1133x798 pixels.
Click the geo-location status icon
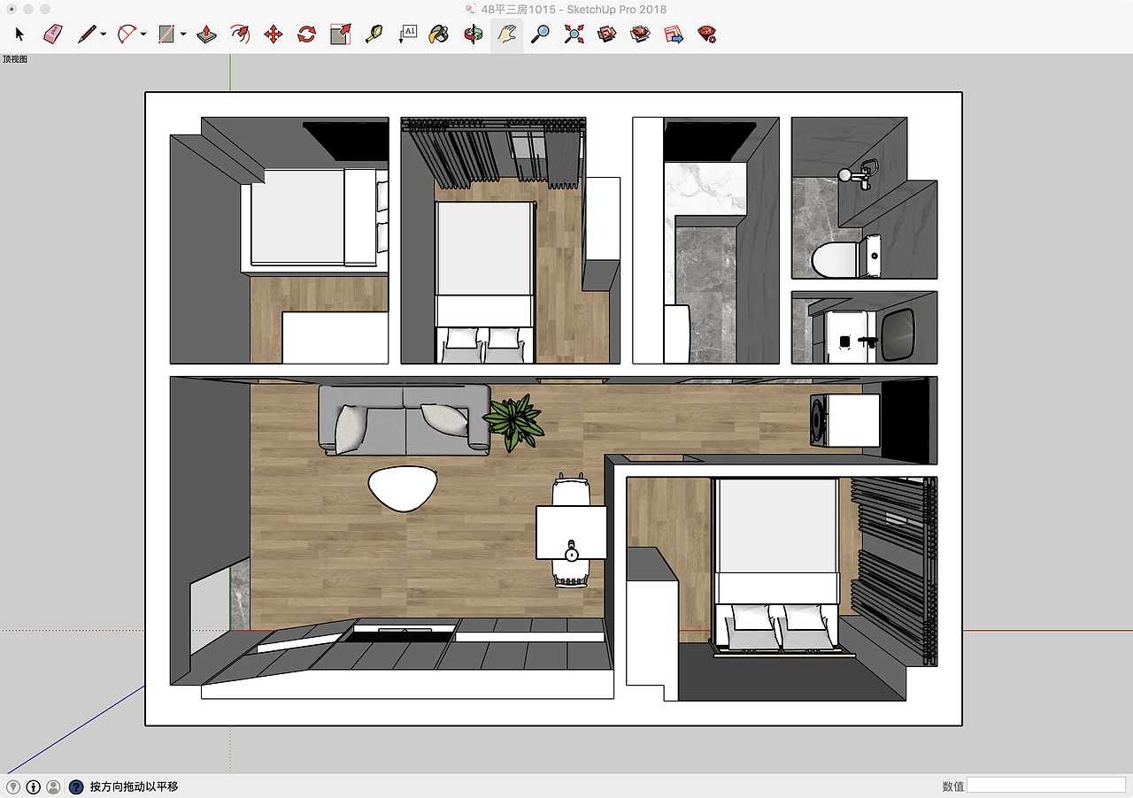[x=13, y=786]
